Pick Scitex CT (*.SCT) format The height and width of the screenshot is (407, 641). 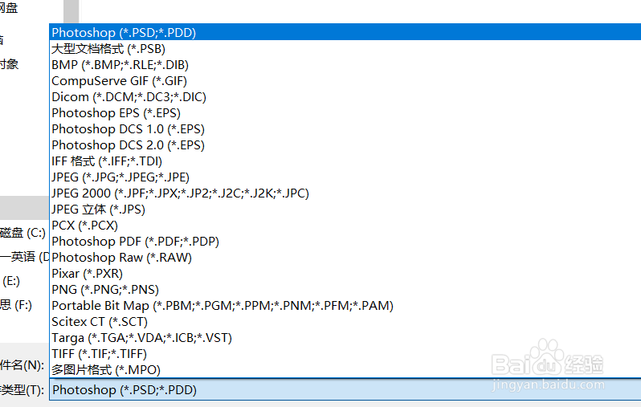click(x=345, y=322)
